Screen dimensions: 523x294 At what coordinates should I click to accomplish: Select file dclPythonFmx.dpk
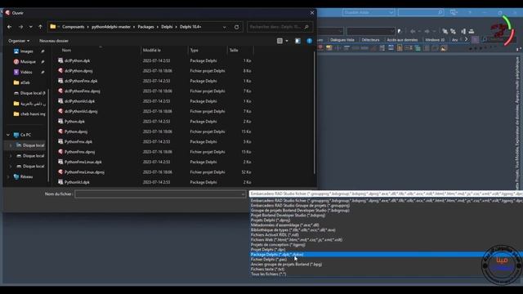[x=81, y=81]
